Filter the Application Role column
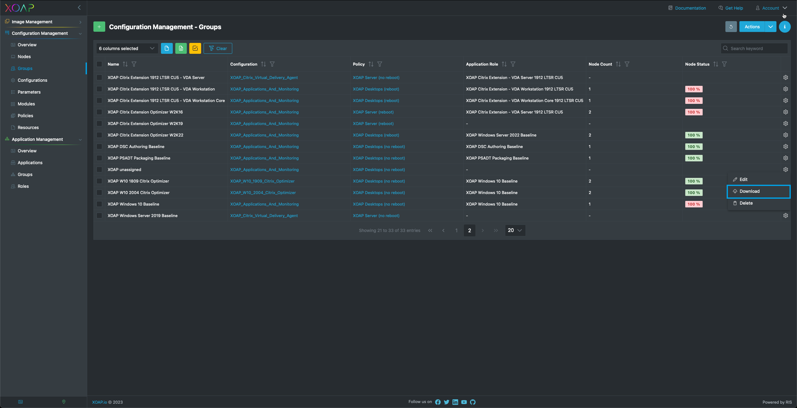 [x=513, y=64]
